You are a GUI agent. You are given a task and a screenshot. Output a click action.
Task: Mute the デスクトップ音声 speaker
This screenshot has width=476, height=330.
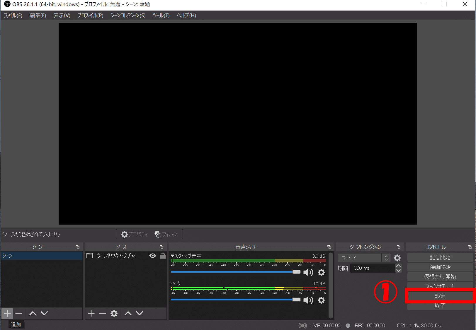tap(308, 272)
